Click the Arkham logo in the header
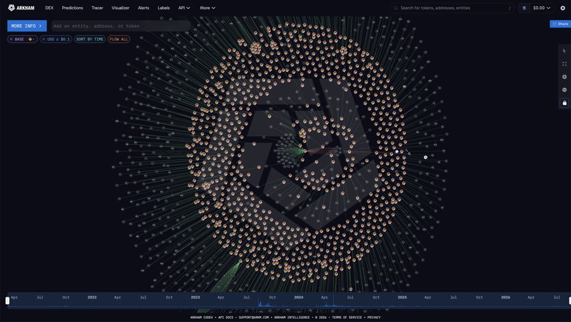 [x=21, y=8]
